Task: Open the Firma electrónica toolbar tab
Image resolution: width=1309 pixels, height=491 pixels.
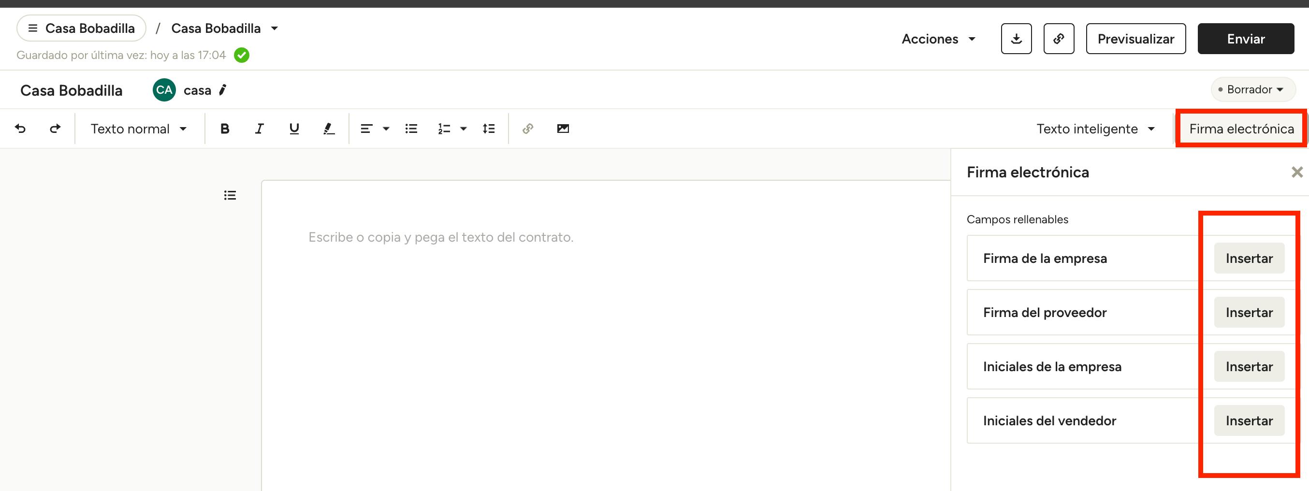Action: pos(1241,129)
